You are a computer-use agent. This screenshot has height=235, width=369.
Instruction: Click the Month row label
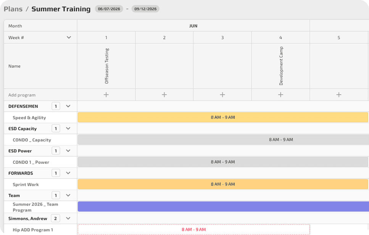15,26
